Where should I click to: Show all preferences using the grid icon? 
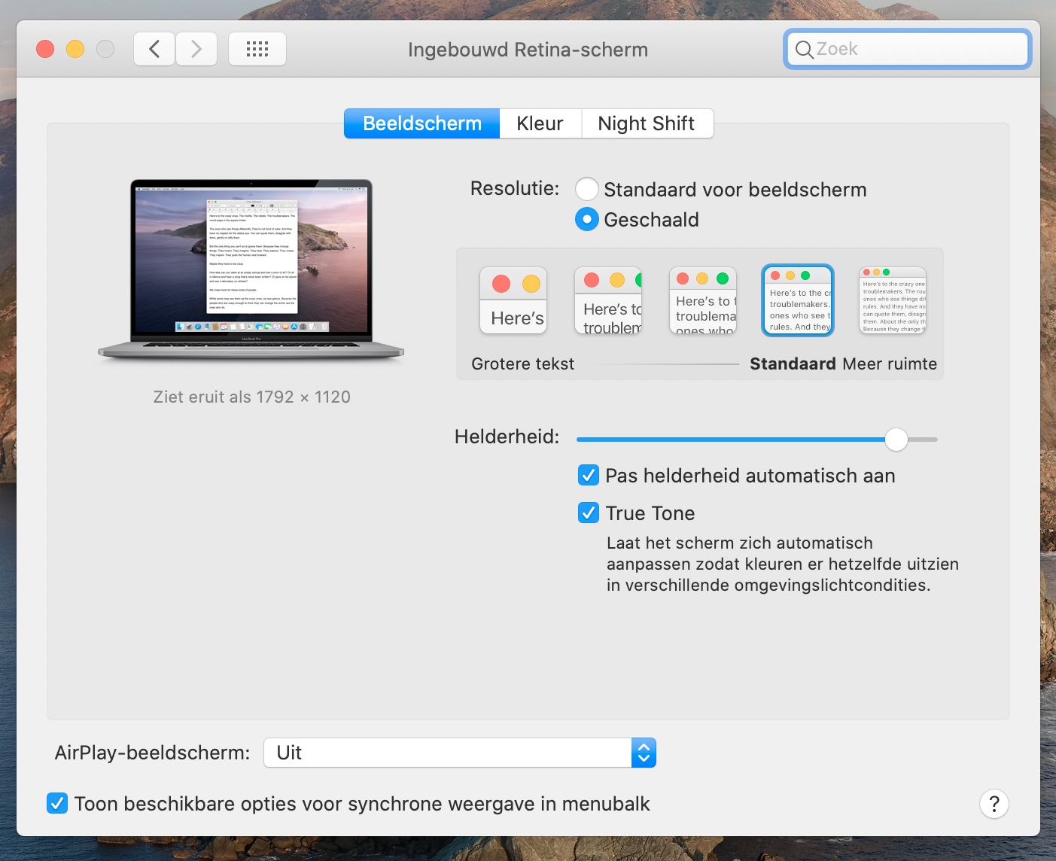click(257, 50)
